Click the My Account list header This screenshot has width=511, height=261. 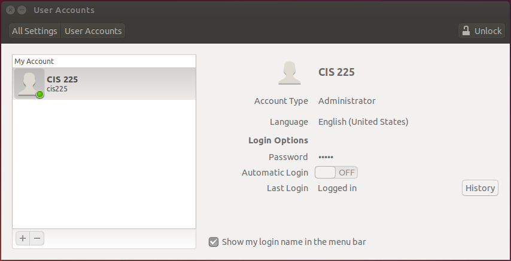pyautogui.click(x=34, y=61)
